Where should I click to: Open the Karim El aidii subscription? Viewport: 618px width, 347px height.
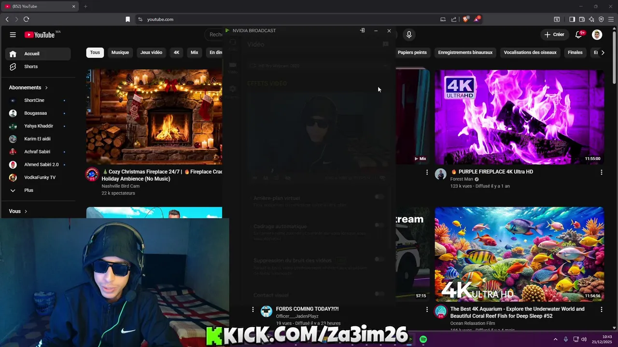38,139
